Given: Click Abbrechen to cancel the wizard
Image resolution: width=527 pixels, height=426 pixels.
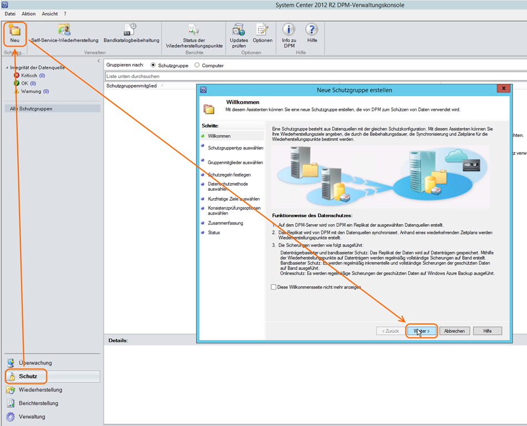Looking at the screenshot, I should (x=455, y=331).
